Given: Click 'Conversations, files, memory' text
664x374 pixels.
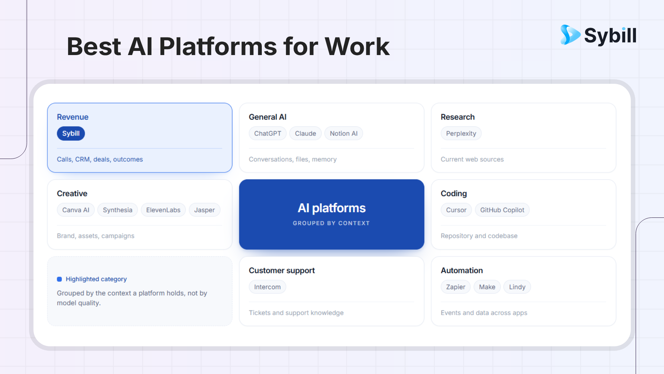Looking at the screenshot, I should click(x=293, y=159).
